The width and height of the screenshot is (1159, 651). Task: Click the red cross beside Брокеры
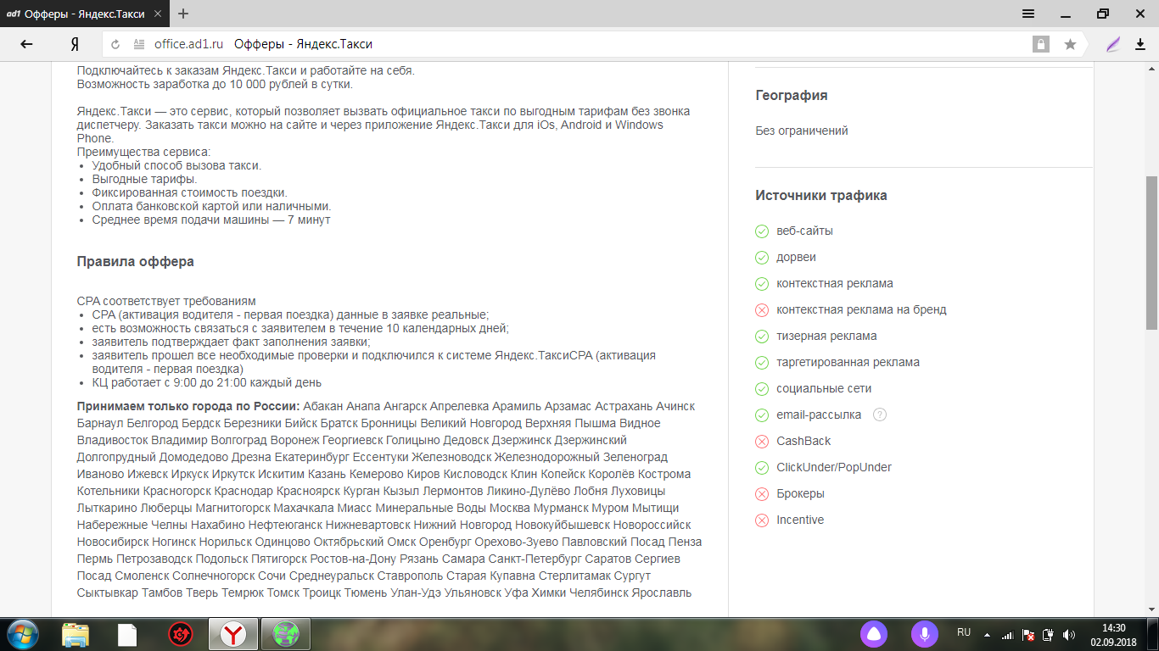(761, 494)
